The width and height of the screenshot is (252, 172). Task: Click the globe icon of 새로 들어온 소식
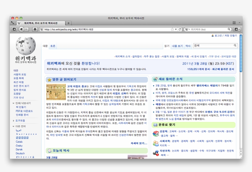click(x=156, y=79)
